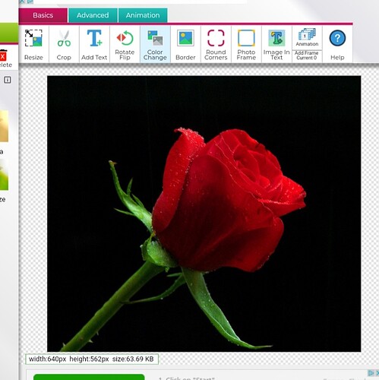
Task: Select the Image In Text tool
Action: click(x=276, y=44)
